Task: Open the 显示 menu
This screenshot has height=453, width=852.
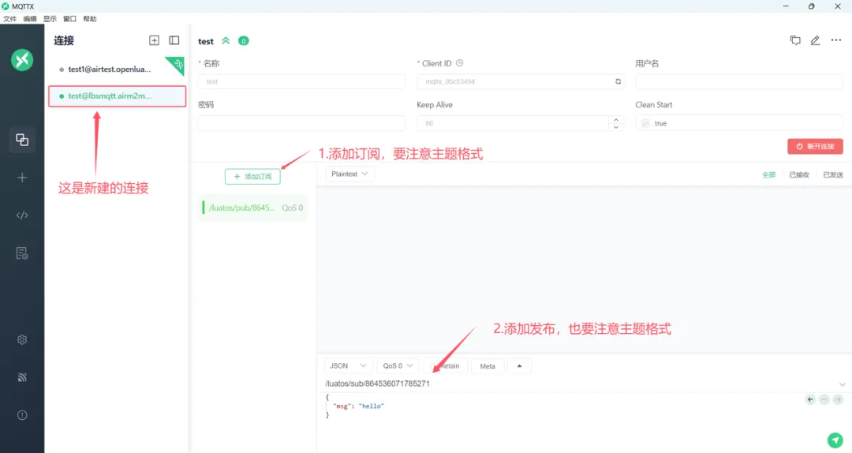Action: coord(50,19)
